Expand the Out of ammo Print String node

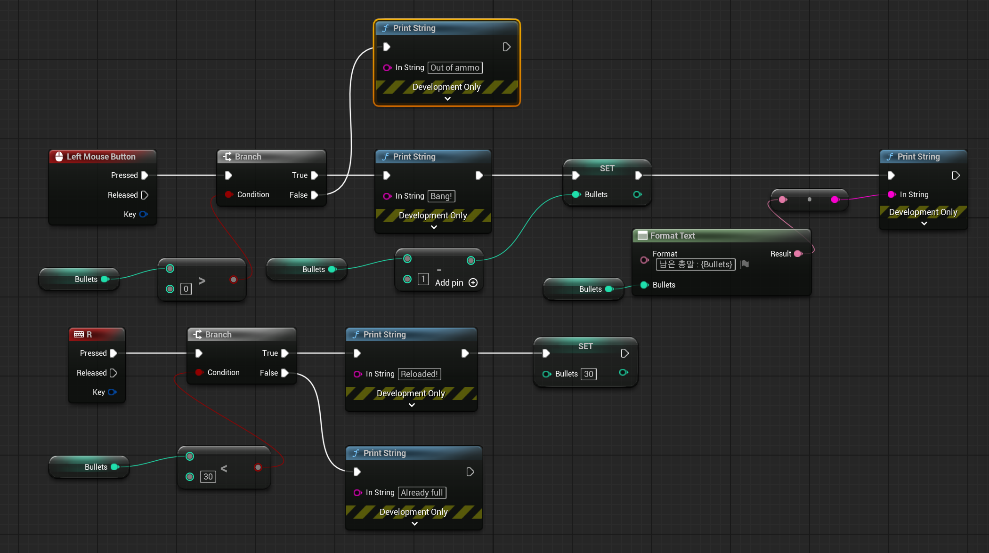coord(447,99)
